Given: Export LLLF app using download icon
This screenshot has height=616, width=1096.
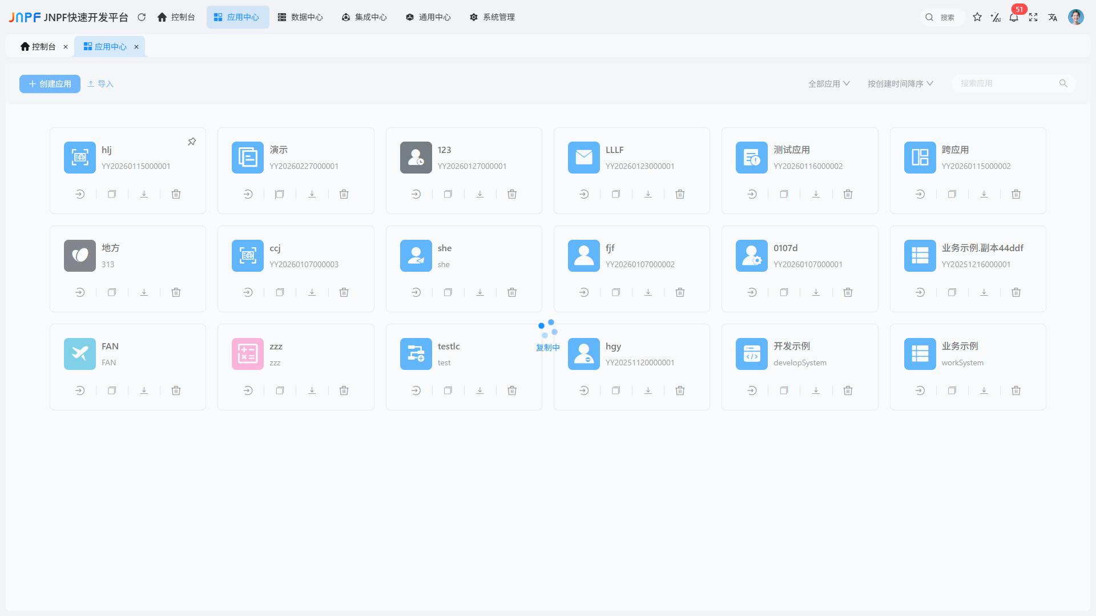Looking at the screenshot, I should coord(648,194).
